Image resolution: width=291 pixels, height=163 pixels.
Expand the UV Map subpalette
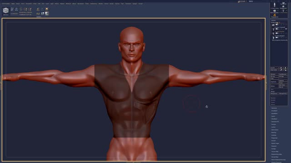point(274,149)
